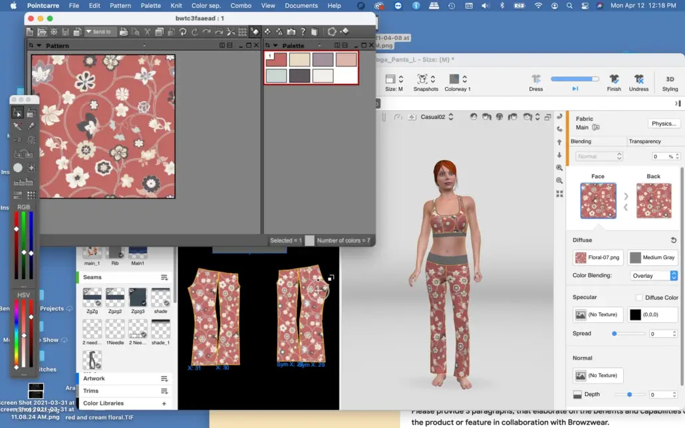Image resolution: width=685 pixels, height=428 pixels.
Task: Click the Dress garment icon
Action: tap(536, 79)
